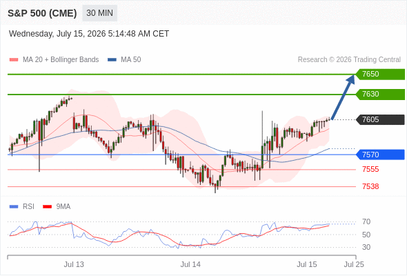Click the Jul 14 date on axis

pyautogui.click(x=190, y=264)
